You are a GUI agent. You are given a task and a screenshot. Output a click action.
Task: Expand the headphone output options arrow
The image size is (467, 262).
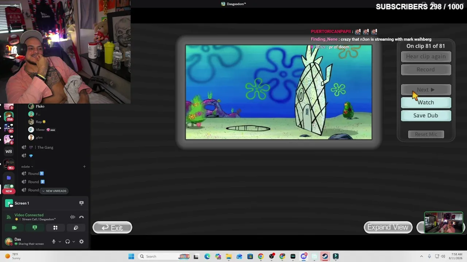point(73,242)
